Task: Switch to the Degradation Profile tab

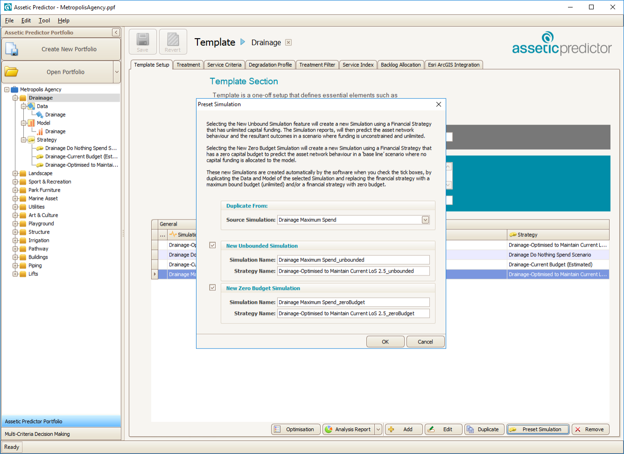Action: pos(270,65)
